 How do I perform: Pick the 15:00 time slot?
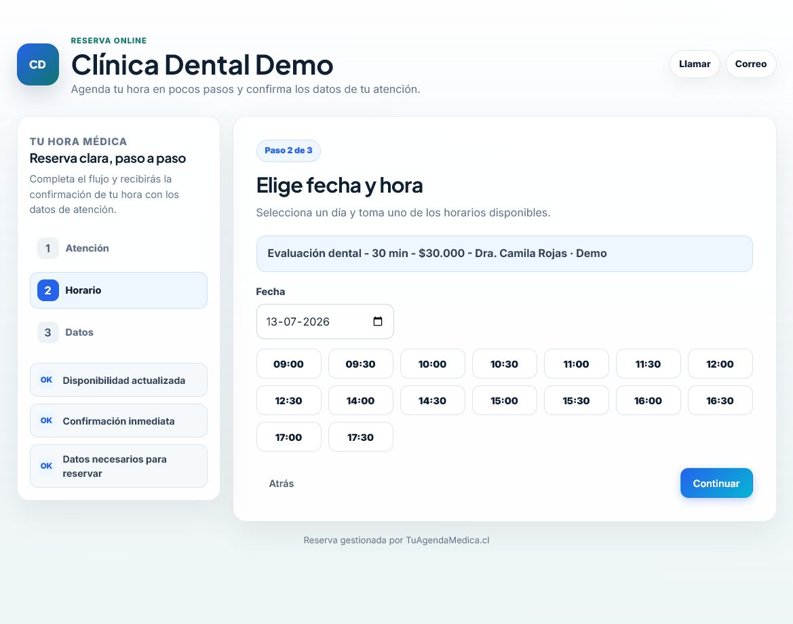504,400
